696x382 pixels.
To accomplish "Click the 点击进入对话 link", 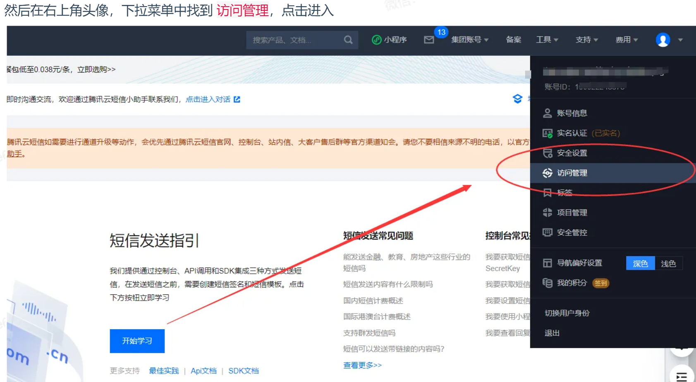I will click(208, 100).
